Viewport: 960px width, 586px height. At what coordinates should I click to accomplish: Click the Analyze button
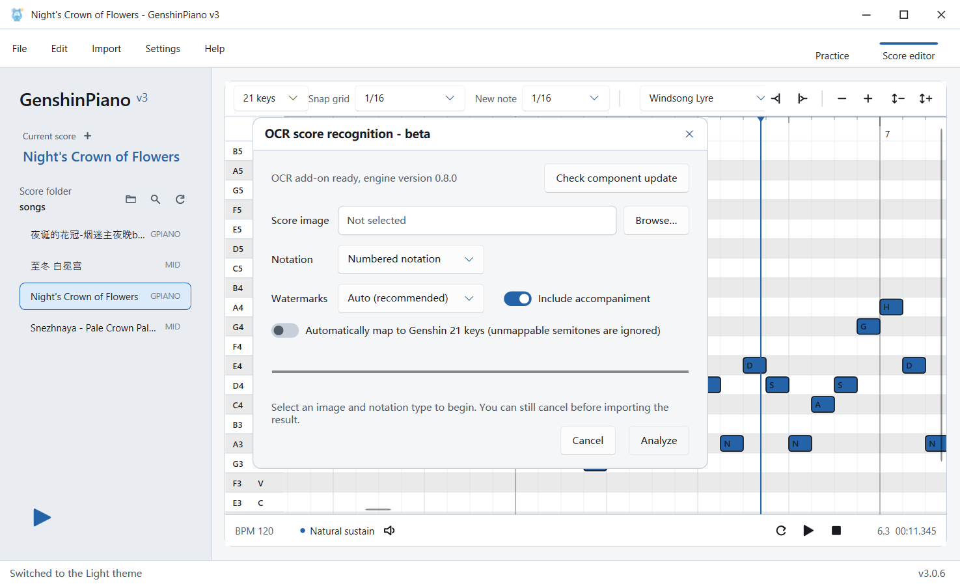pos(659,441)
